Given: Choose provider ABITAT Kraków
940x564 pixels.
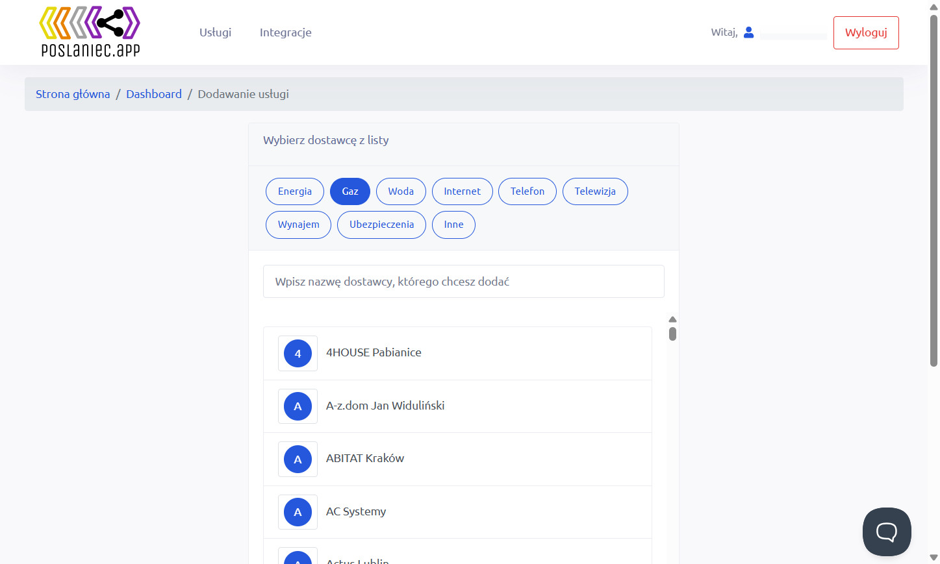Looking at the screenshot, I should 457,460.
